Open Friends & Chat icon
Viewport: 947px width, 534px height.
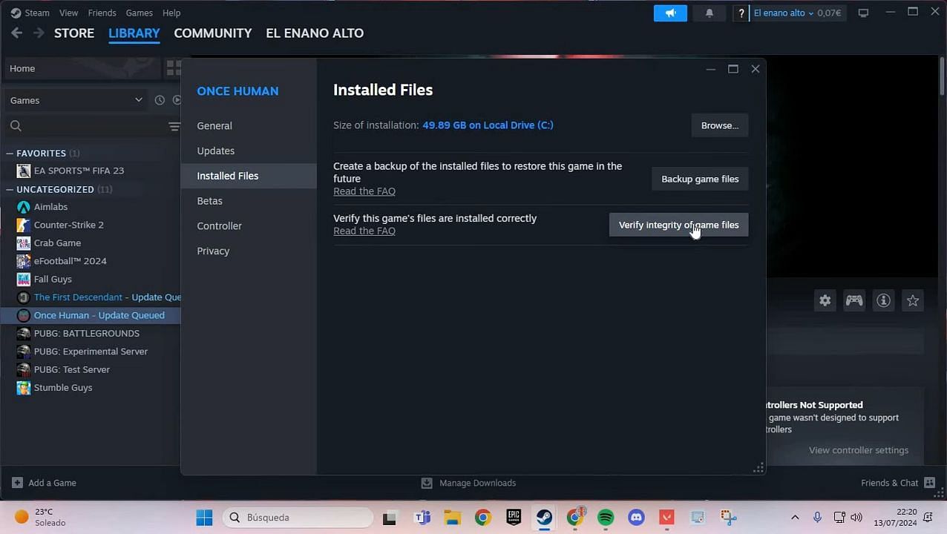click(929, 483)
